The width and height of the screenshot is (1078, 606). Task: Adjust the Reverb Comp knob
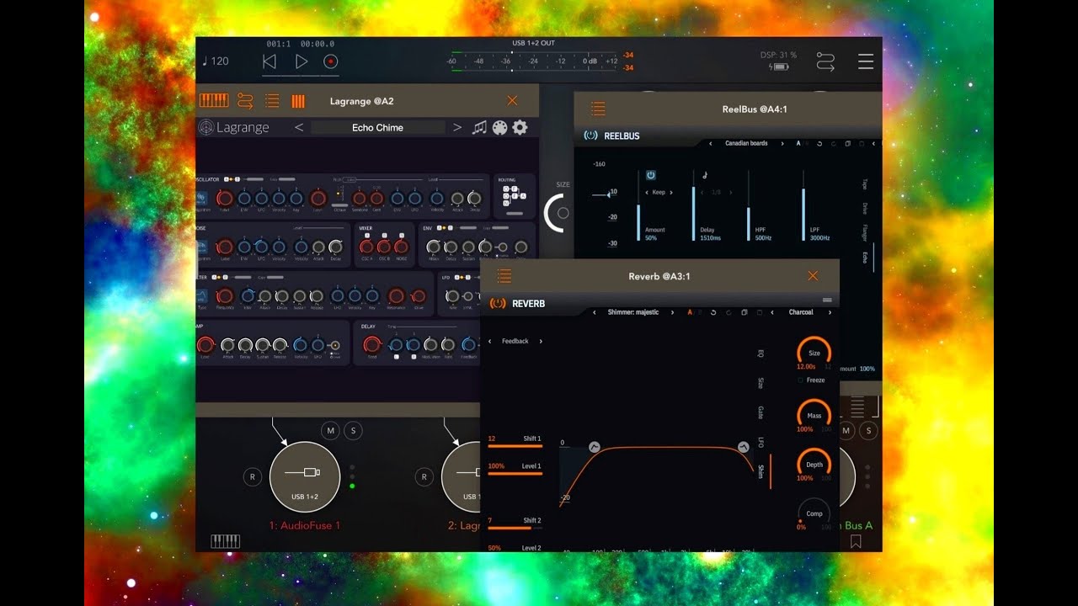[x=814, y=513]
